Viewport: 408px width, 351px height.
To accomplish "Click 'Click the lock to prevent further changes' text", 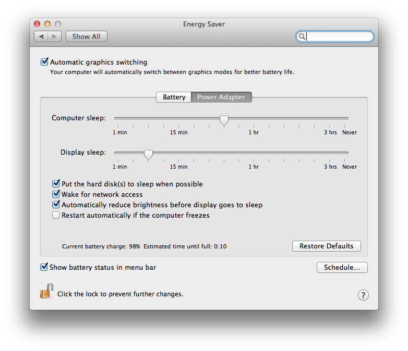I will click(x=120, y=294).
